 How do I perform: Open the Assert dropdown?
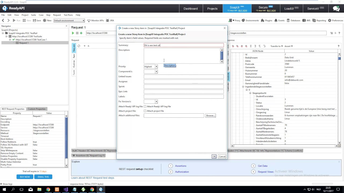tap(289, 46)
